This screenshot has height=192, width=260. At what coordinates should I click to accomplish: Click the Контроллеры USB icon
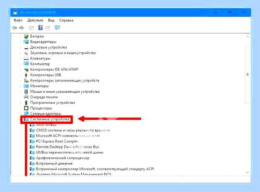(x=26, y=75)
